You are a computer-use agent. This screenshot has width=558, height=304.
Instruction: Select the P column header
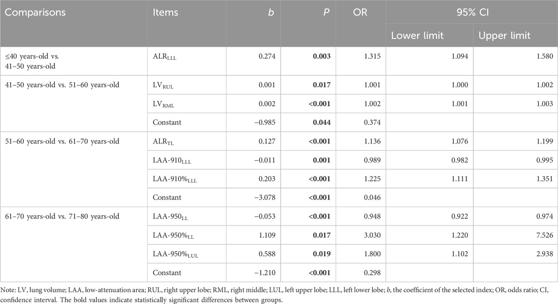pyautogui.click(x=327, y=11)
